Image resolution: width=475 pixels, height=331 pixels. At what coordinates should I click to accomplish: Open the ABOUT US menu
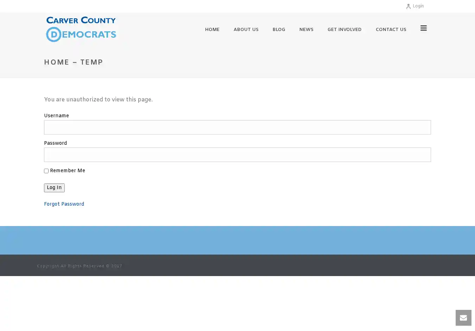(x=246, y=30)
